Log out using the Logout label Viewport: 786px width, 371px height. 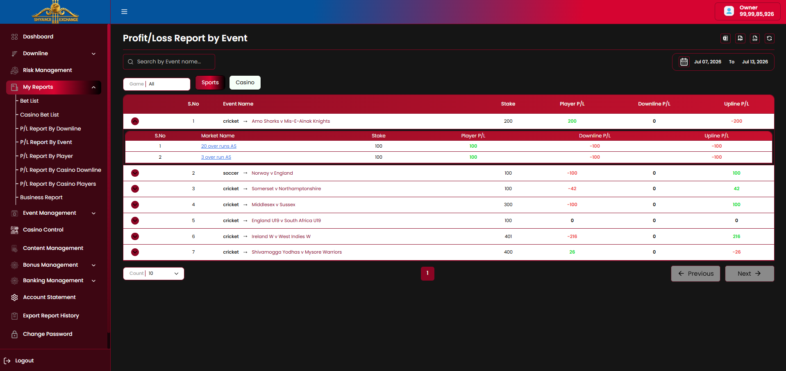25,361
